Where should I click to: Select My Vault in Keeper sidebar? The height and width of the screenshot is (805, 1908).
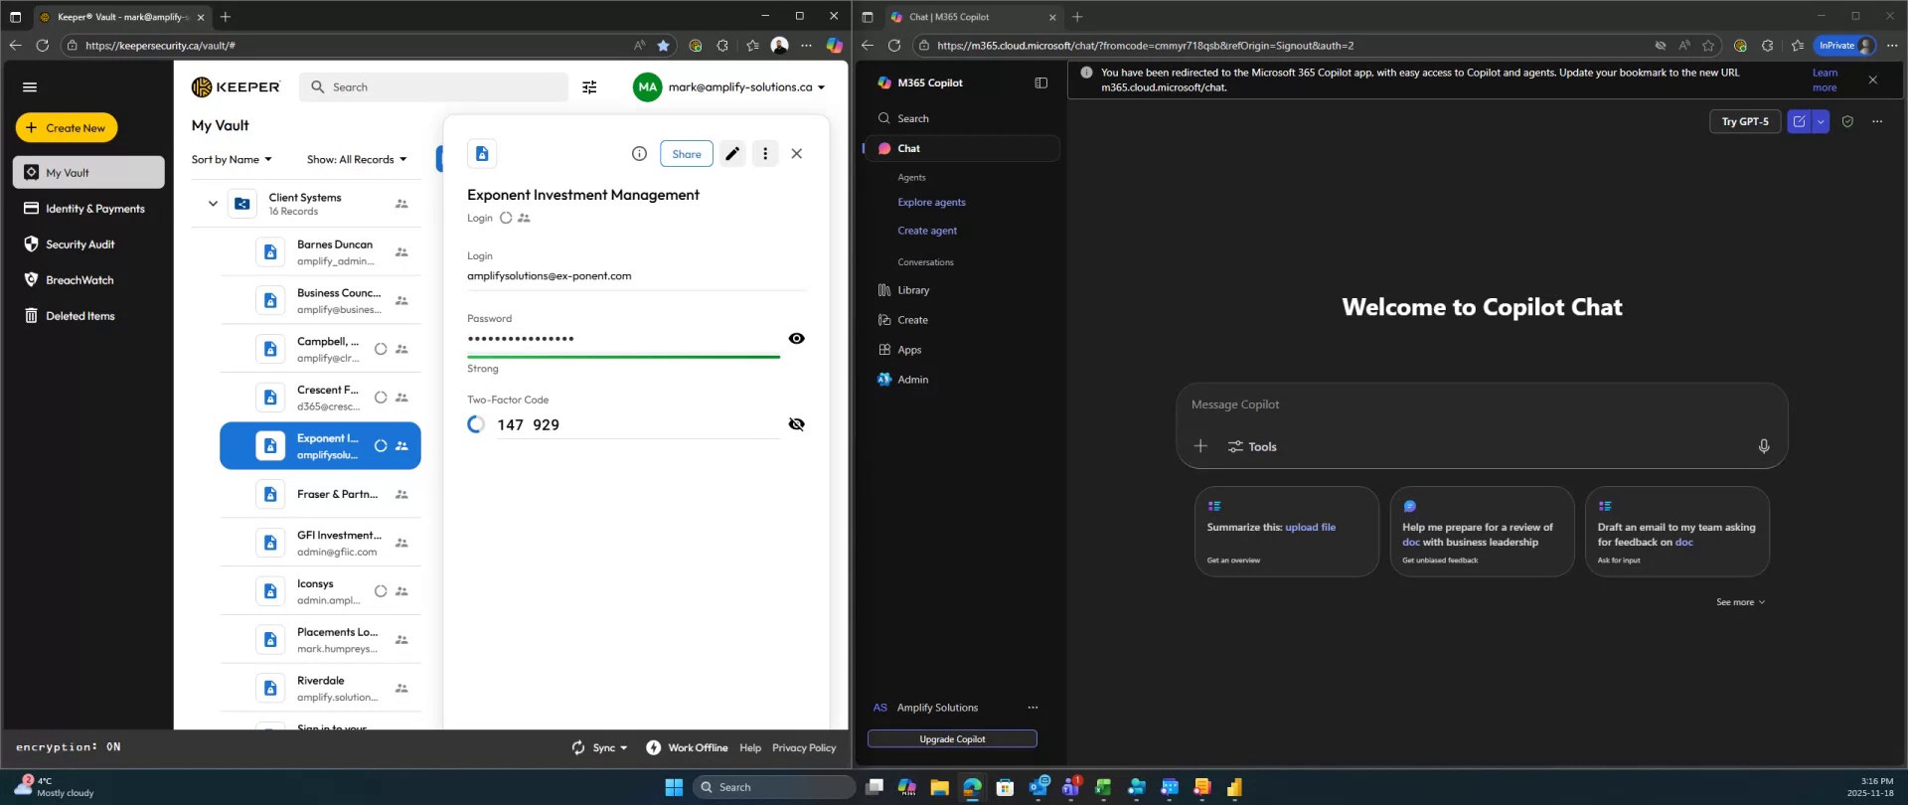tap(88, 172)
